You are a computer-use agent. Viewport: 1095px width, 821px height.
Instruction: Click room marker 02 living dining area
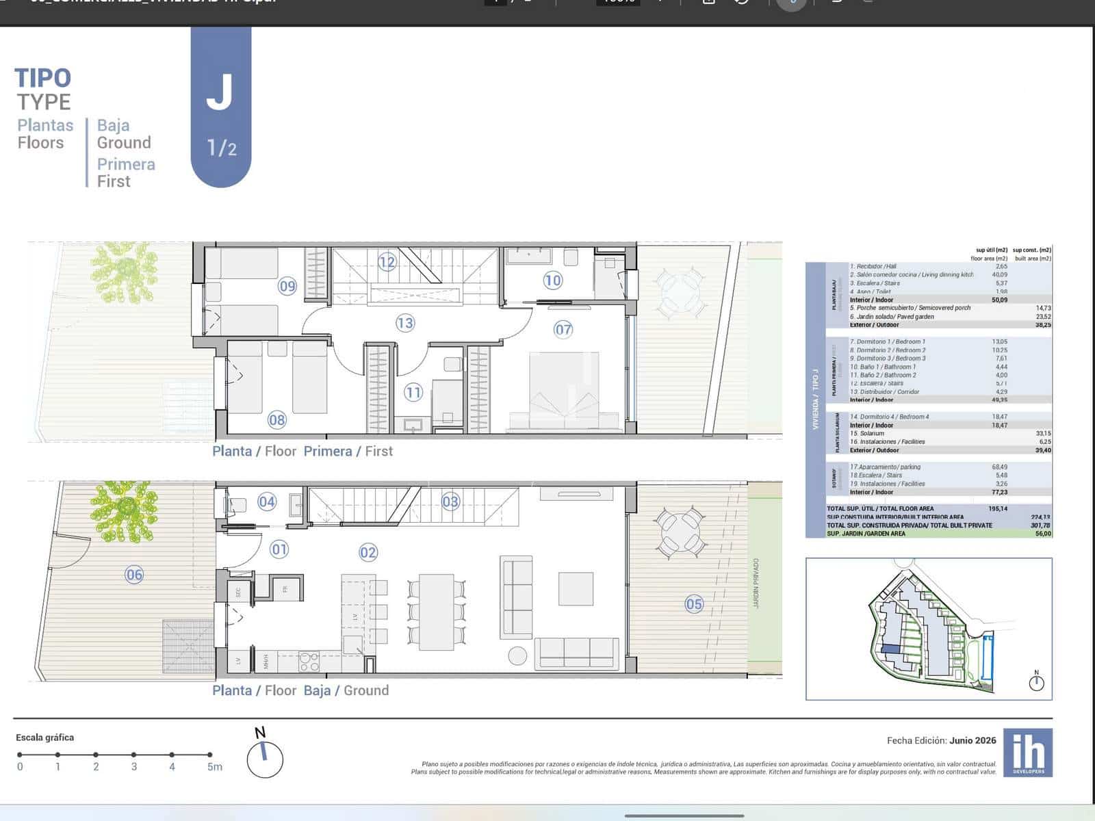[x=368, y=553]
